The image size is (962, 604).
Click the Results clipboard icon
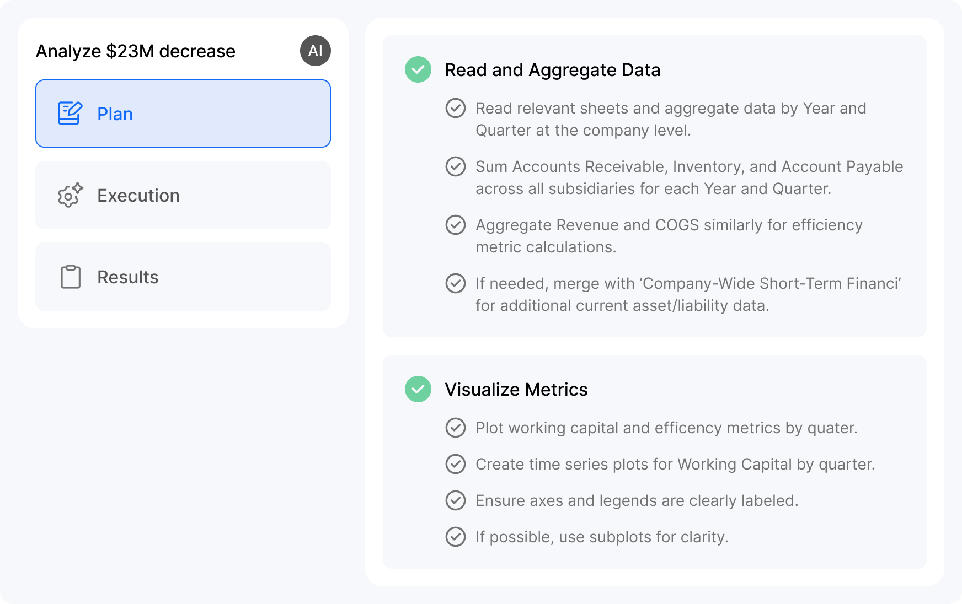[70, 277]
